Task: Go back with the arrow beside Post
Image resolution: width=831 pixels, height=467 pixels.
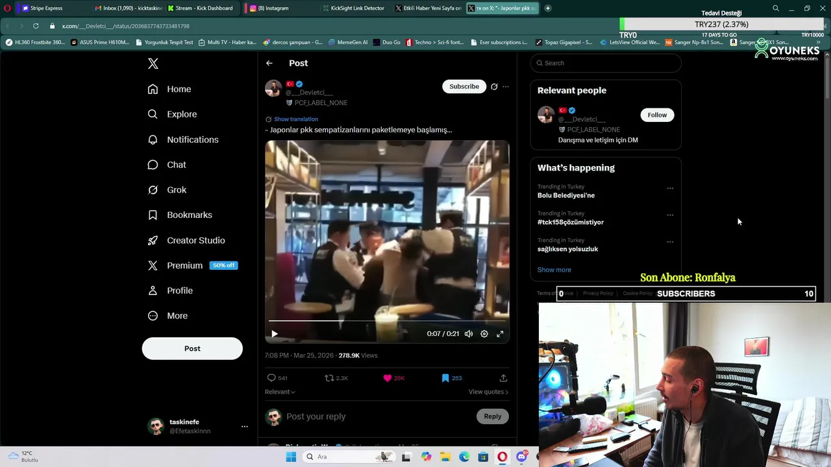Action: (x=269, y=63)
